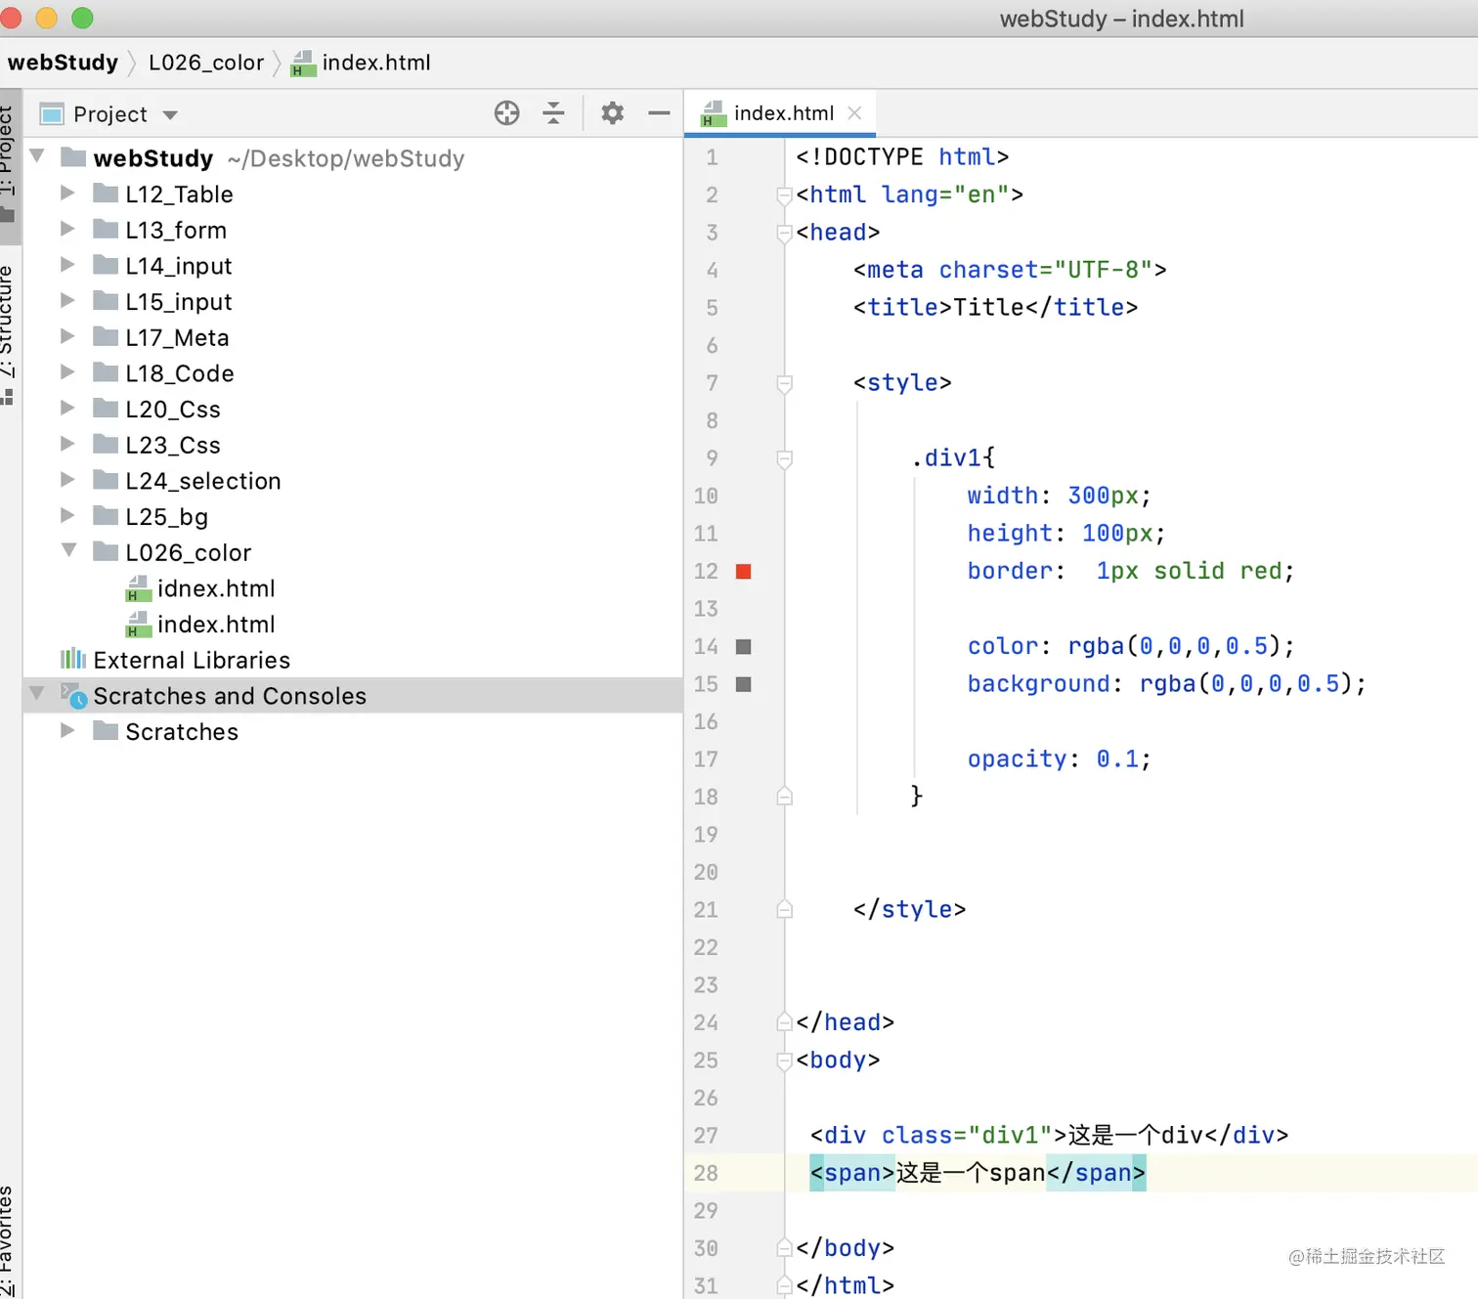Open the Project view dropdown

[170, 115]
